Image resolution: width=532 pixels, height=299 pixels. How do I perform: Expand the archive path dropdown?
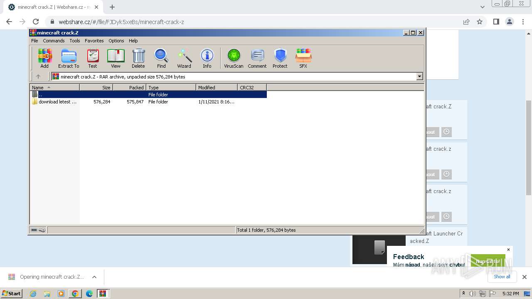419,76
